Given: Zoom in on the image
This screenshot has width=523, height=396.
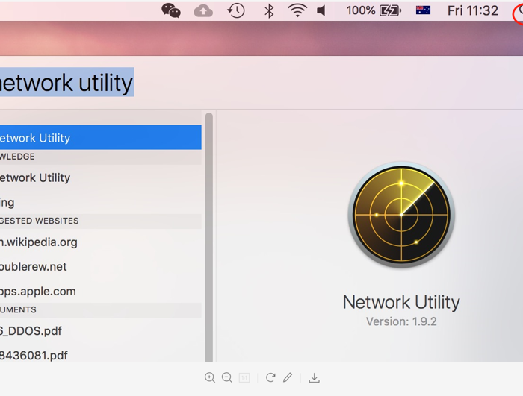Looking at the screenshot, I should pyautogui.click(x=210, y=377).
